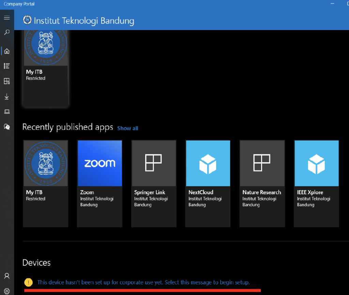The width and height of the screenshot is (349, 295).
Task: Open Devices sidebar laptop icon
Action: point(7,112)
